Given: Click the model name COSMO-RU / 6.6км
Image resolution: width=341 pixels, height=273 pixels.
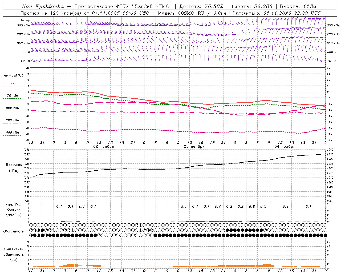Looking at the screenshot, I should (202, 13).
